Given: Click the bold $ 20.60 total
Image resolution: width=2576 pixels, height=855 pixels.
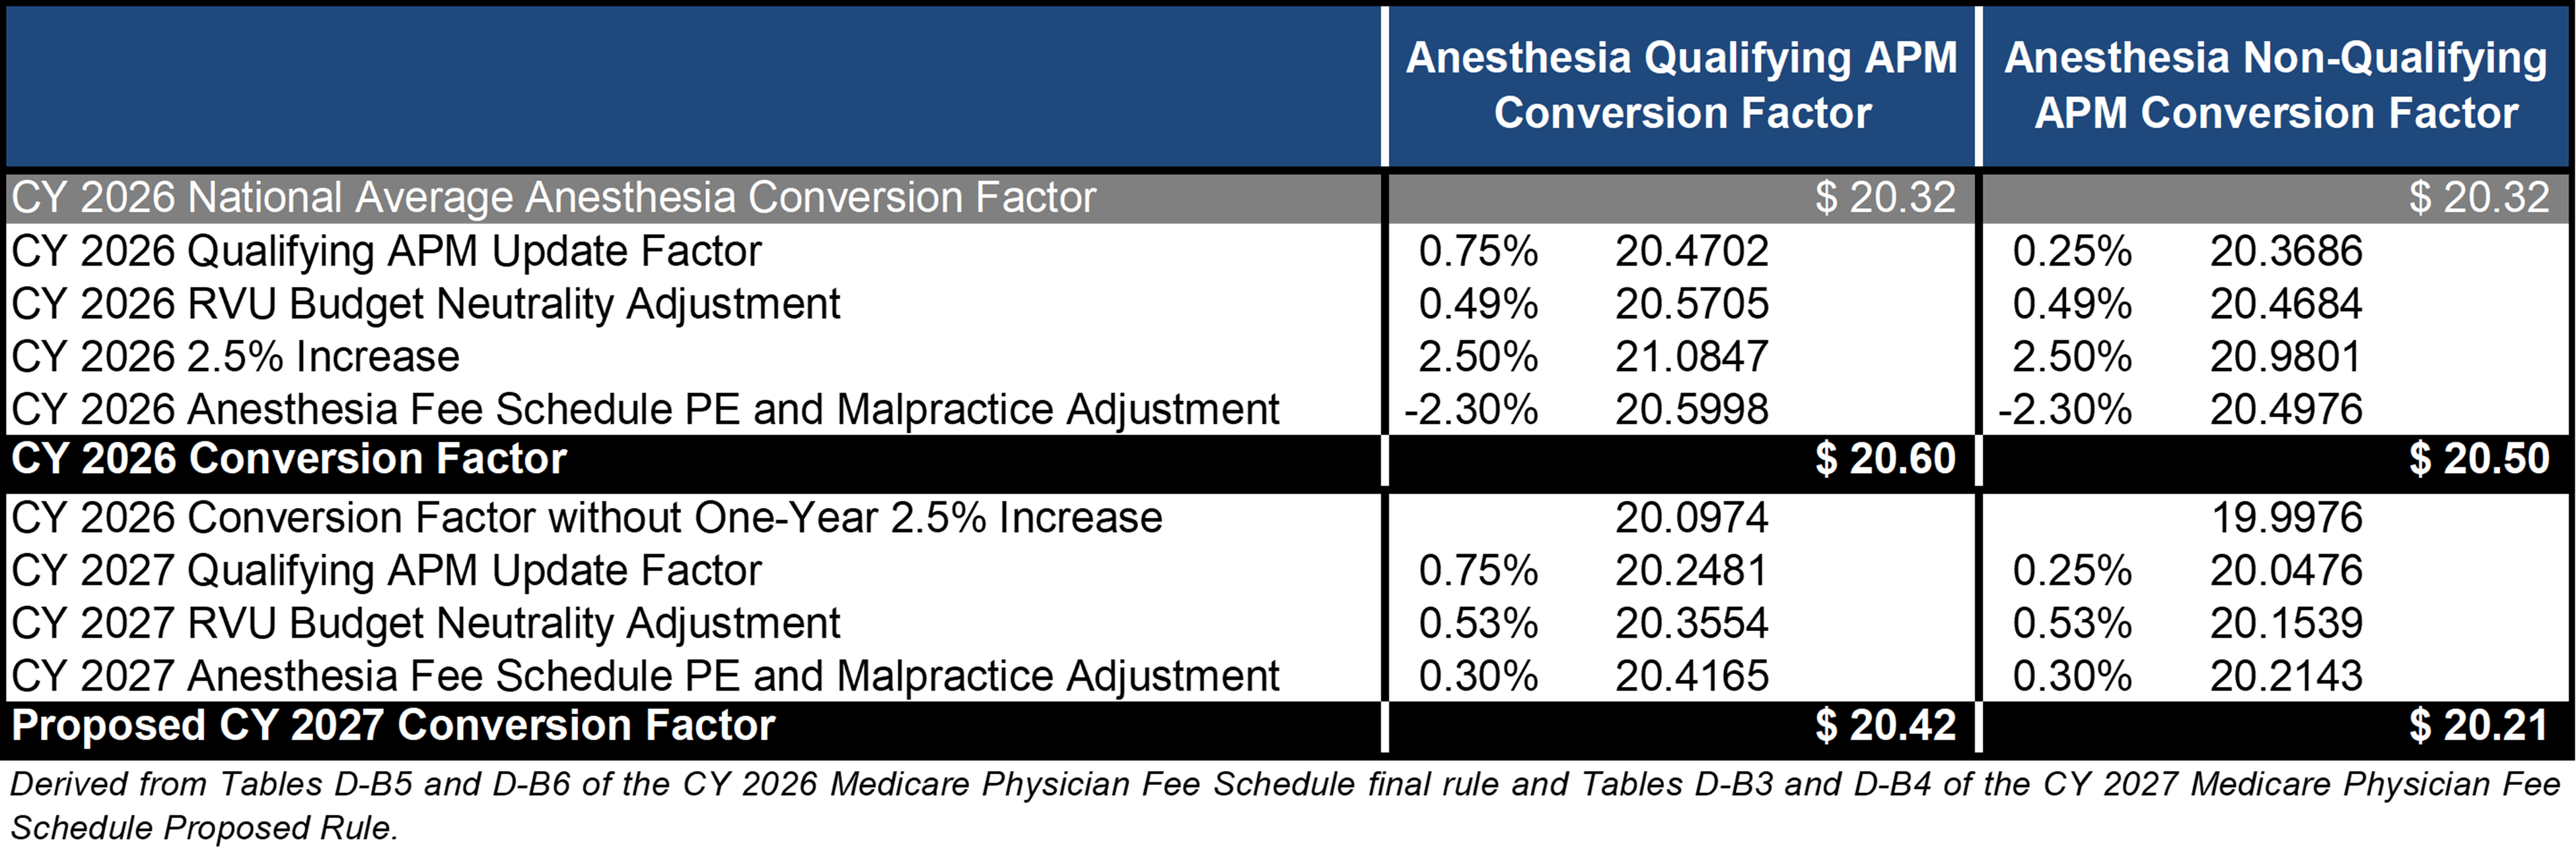Looking at the screenshot, I should (x=1885, y=458).
